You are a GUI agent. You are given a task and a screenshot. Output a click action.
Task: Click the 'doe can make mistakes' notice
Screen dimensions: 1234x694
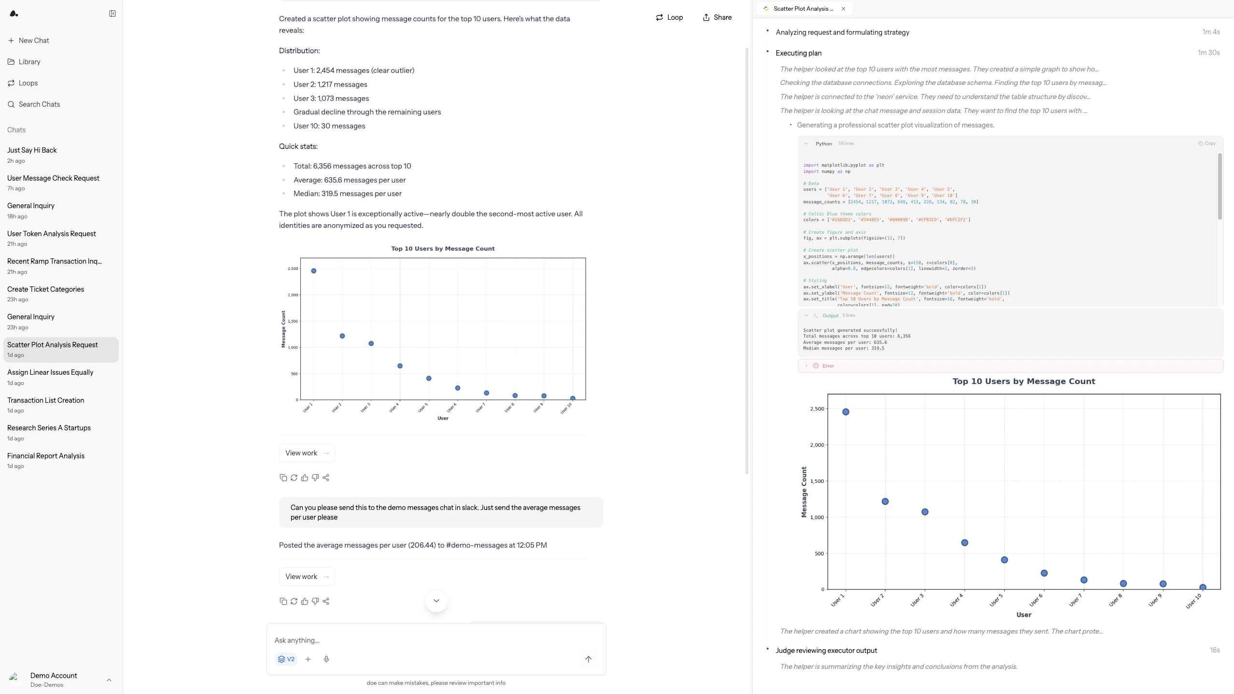[436, 683]
